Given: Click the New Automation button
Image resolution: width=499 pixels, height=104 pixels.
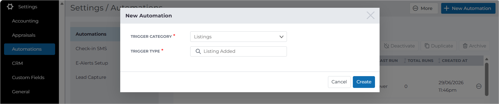Looking at the screenshot, I should click(x=468, y=8).
